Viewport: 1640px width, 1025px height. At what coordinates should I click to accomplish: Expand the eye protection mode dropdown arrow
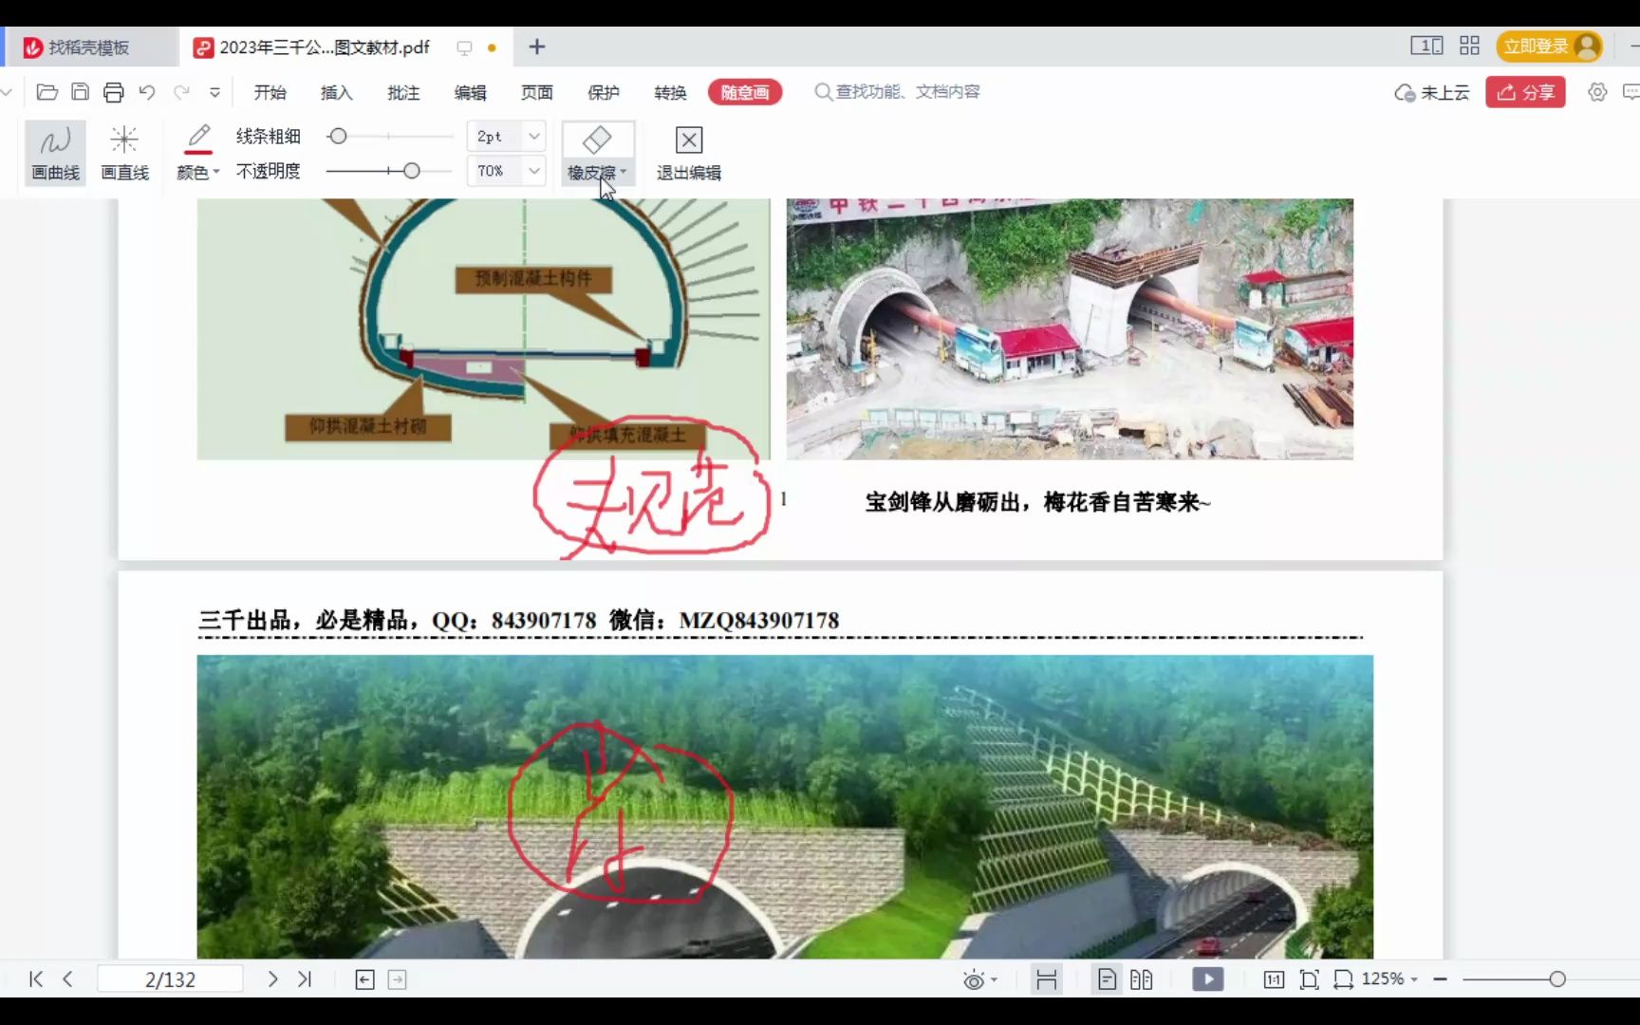(x=994, y=979)
